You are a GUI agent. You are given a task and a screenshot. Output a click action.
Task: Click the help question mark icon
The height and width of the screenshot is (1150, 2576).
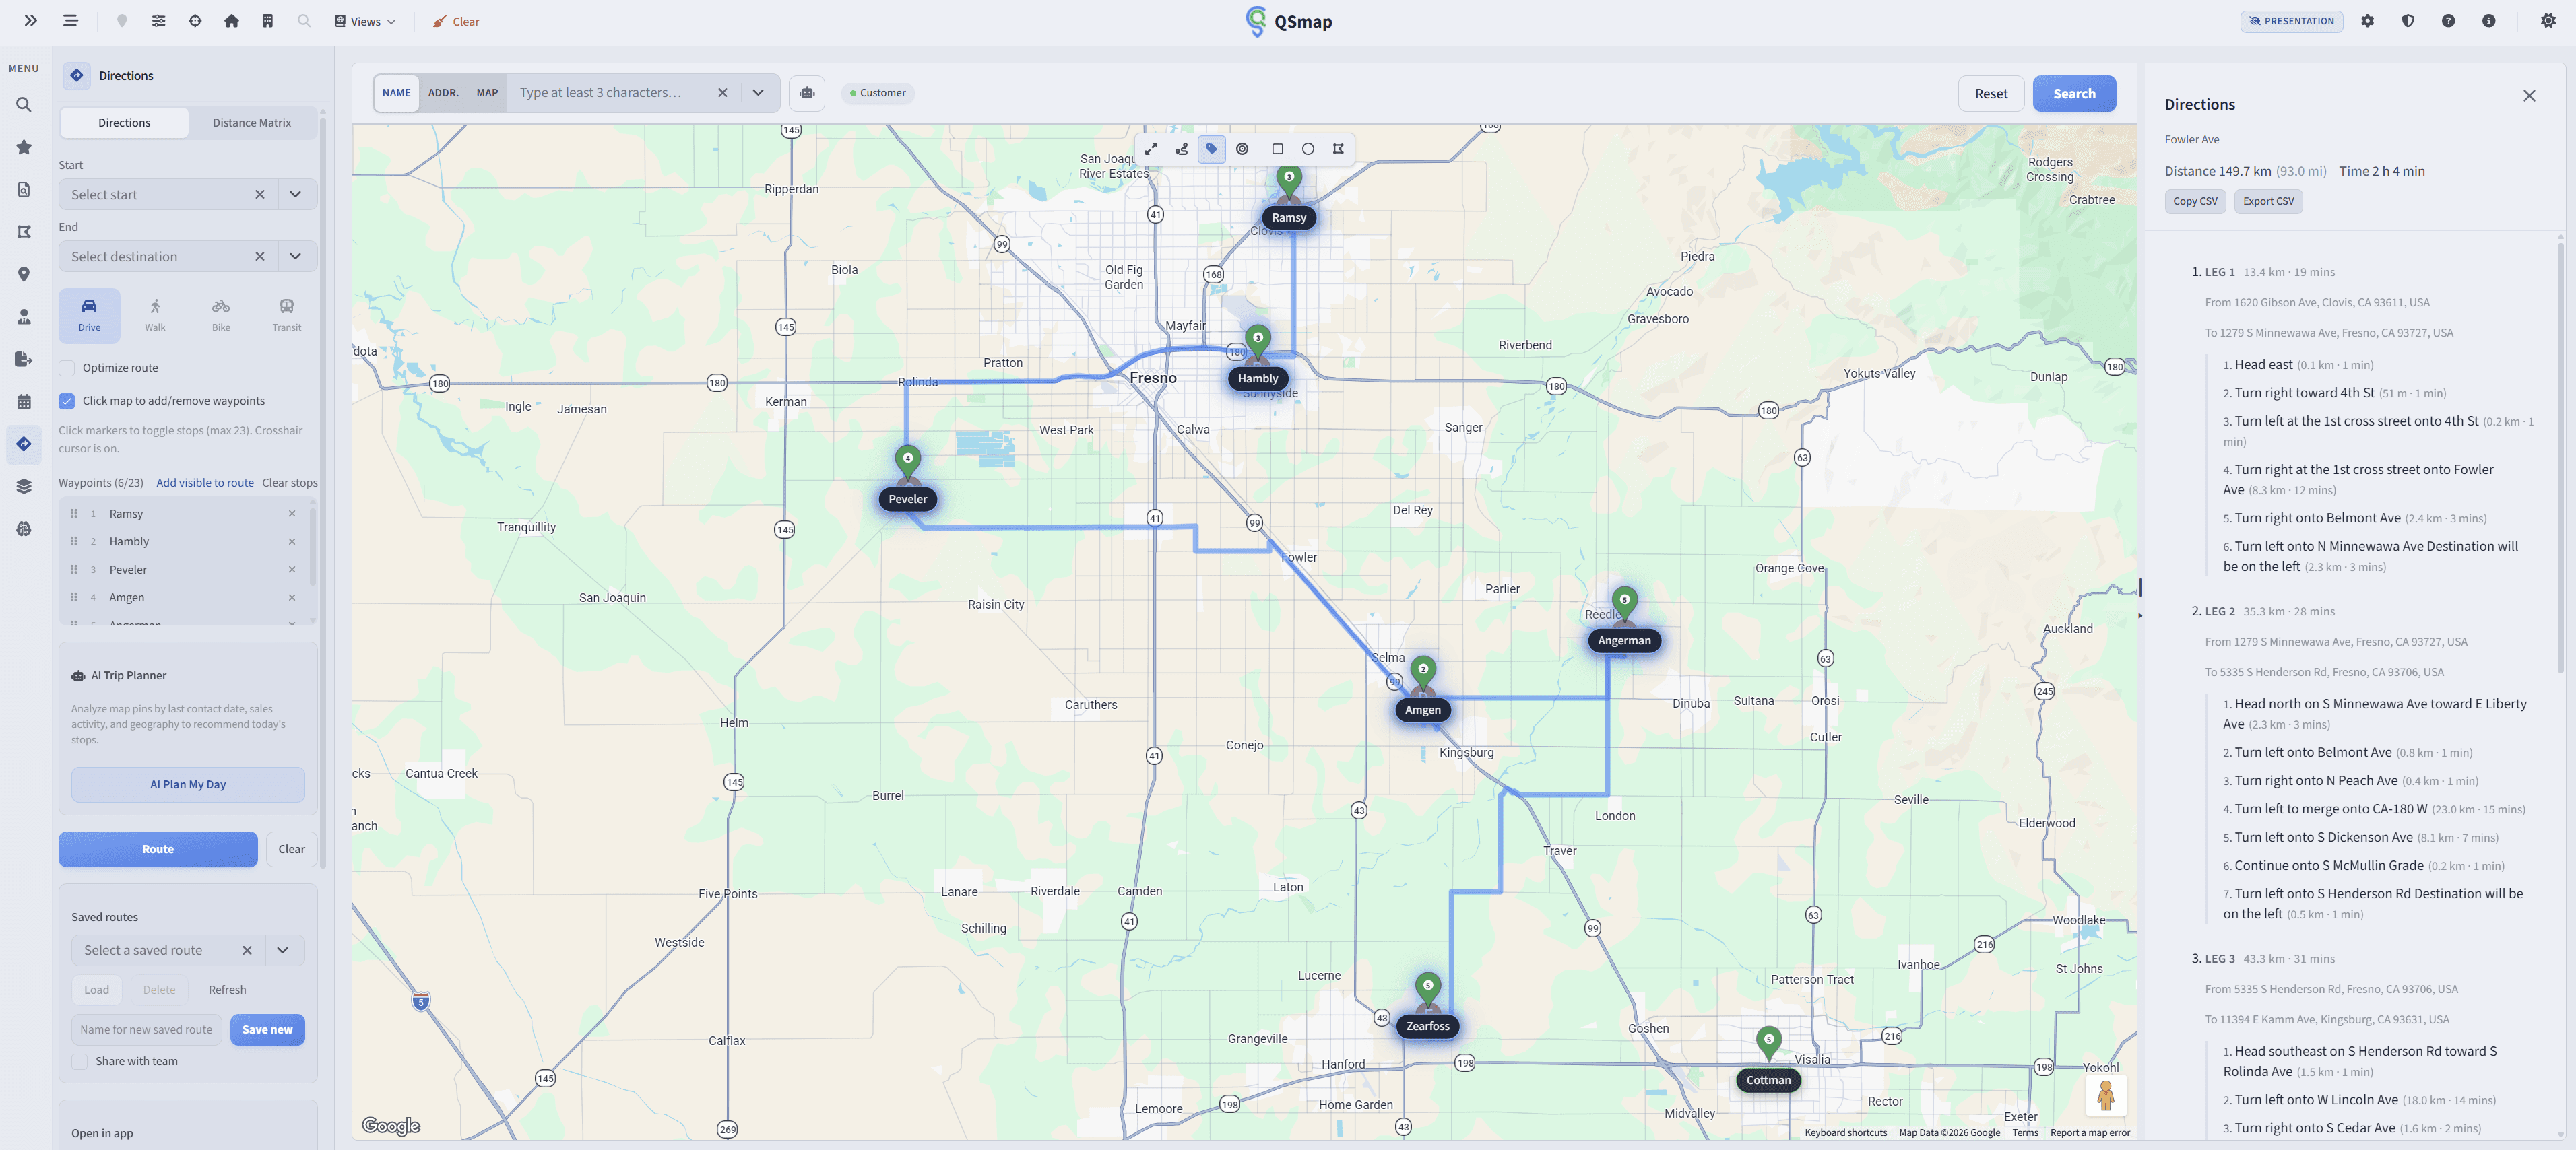[2448, 21]
